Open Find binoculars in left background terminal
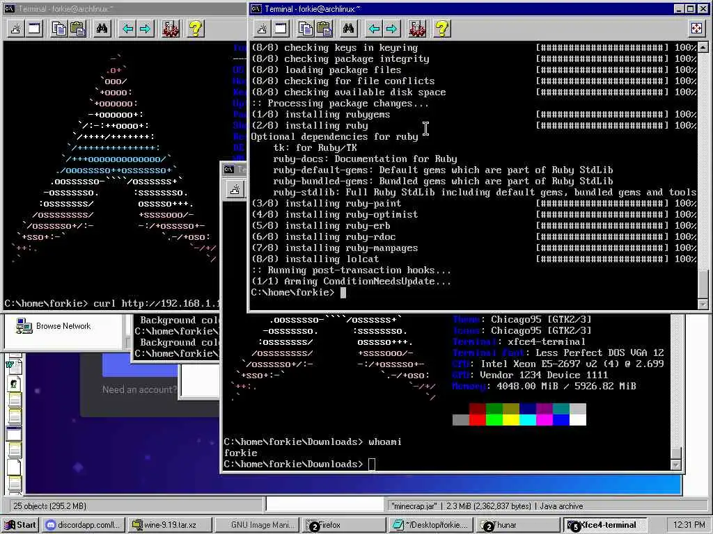This screenshot has width=713, height=534. 102,29
